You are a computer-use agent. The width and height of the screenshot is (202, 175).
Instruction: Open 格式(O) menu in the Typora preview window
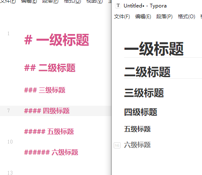[x=186, y=17]
